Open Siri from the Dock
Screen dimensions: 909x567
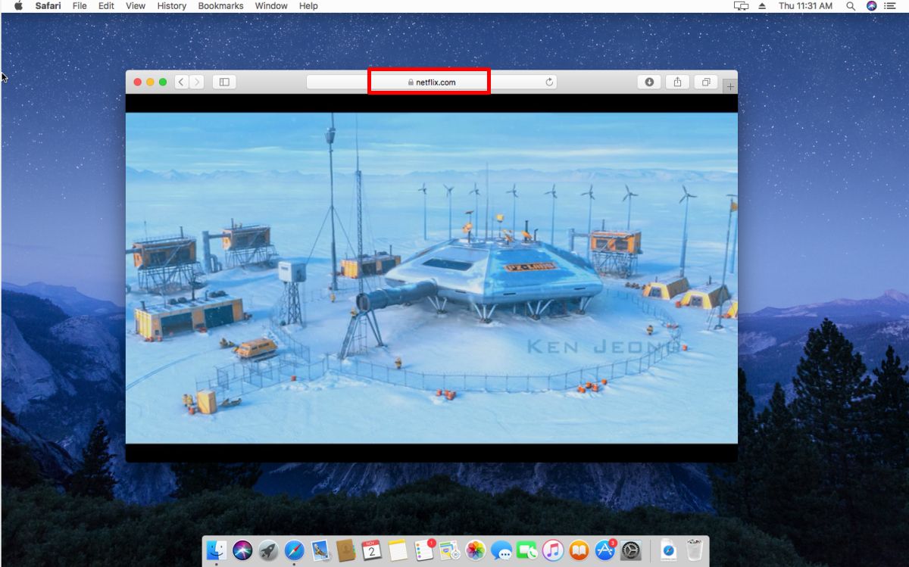pos(243,550)
